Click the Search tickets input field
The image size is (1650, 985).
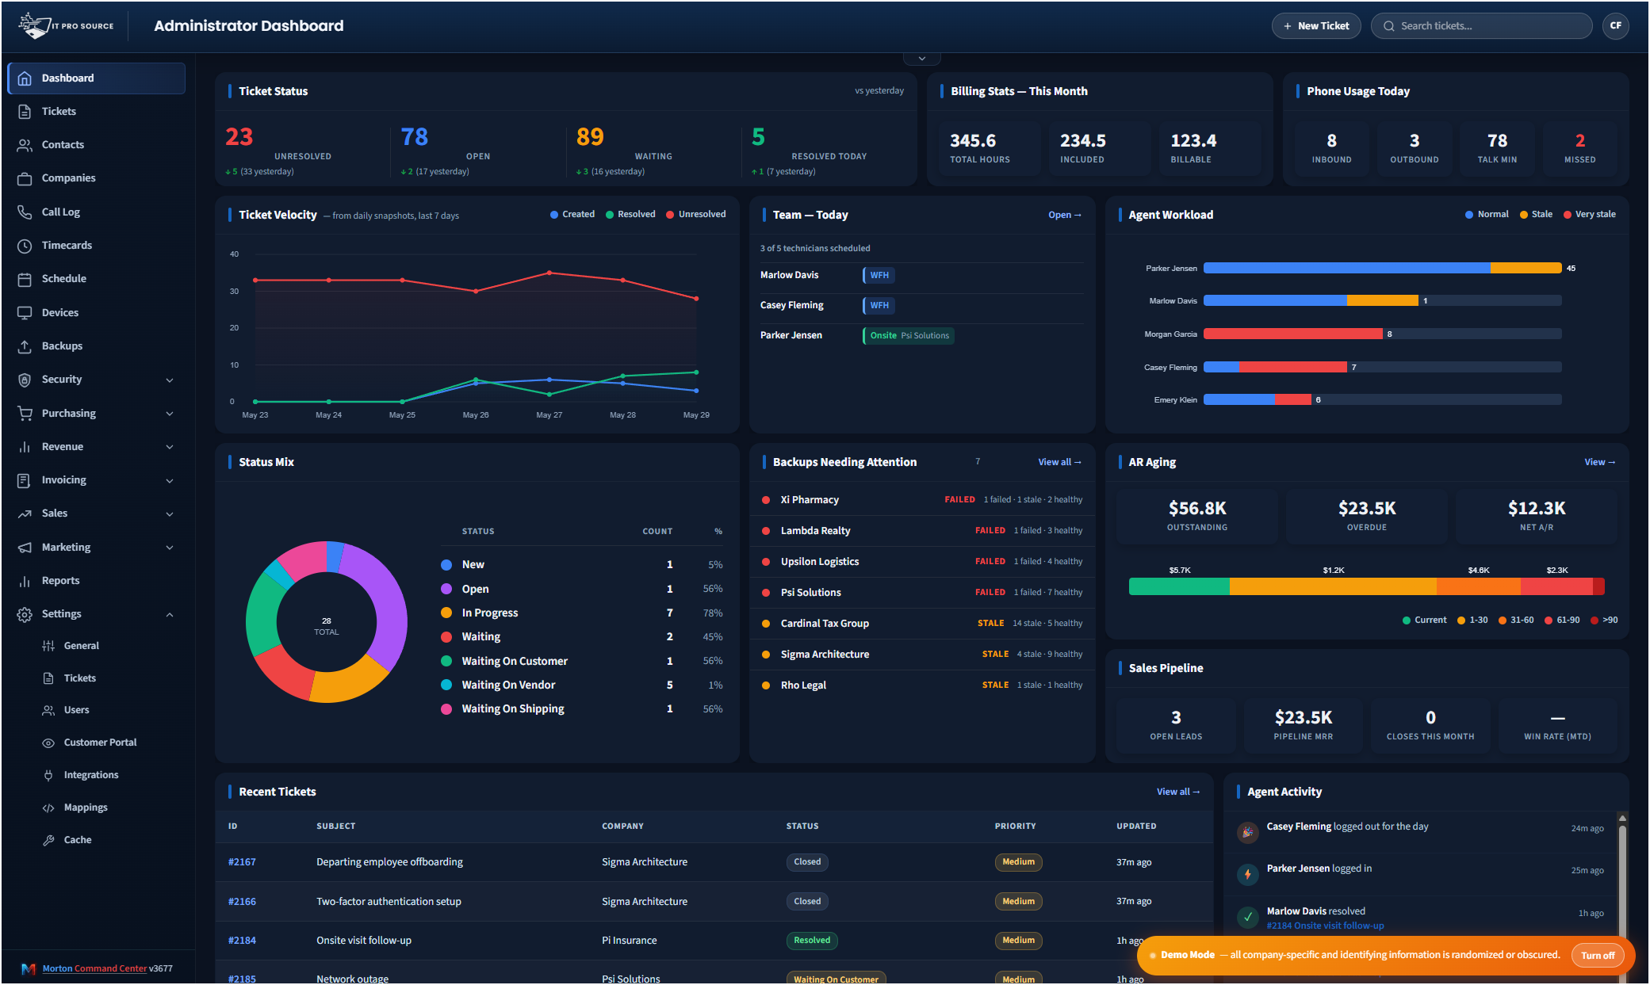[x=1481, y=26]
